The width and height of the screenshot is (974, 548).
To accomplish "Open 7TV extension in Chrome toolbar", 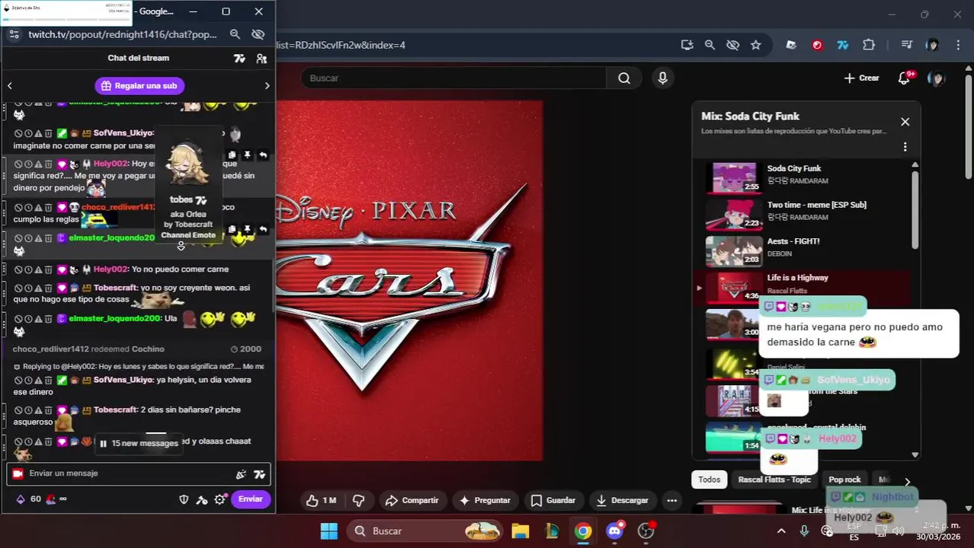I will click(843, 45).
